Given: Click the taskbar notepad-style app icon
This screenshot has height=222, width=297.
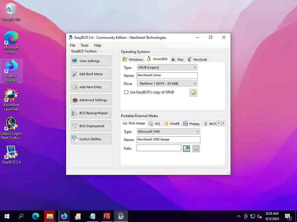Looking at the screenshot, I should (x=92, y=216).
